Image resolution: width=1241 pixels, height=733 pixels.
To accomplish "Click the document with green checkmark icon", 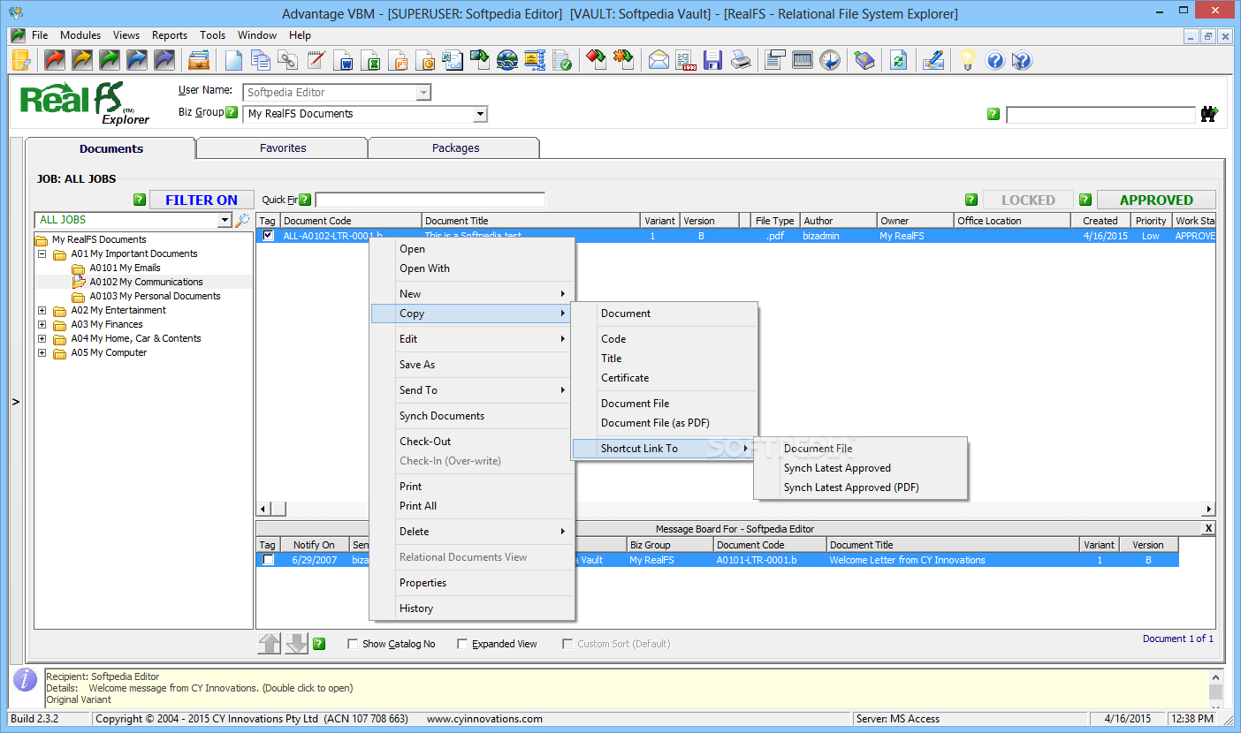I will [561, 60].
